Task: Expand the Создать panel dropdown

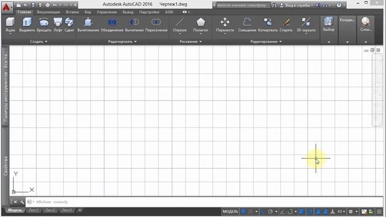Action: [x=39, y=42]
